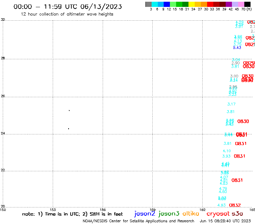Click the 3.75 wave height reading
This screenshot has height=224, width=255.
(237, 44)
